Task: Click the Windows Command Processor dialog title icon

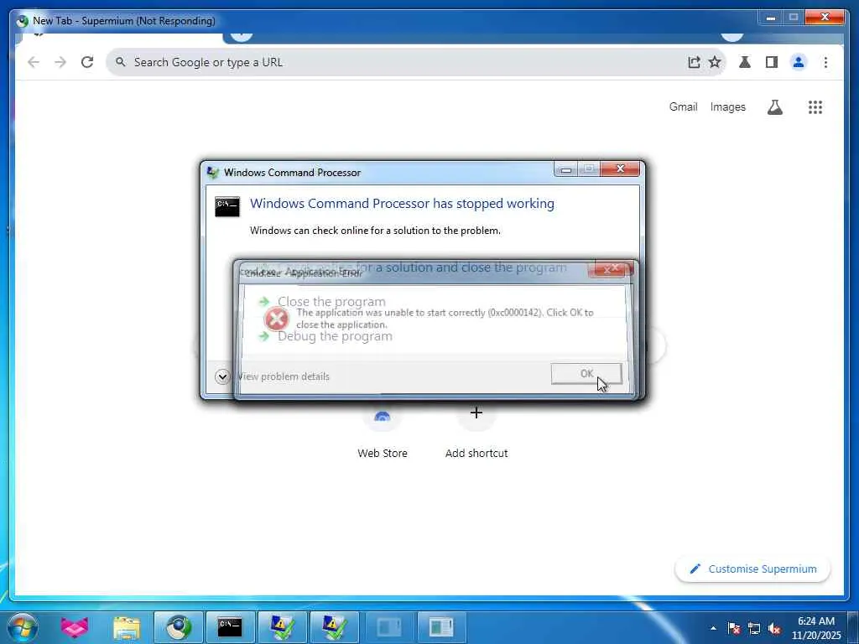Action: [213, 173]
